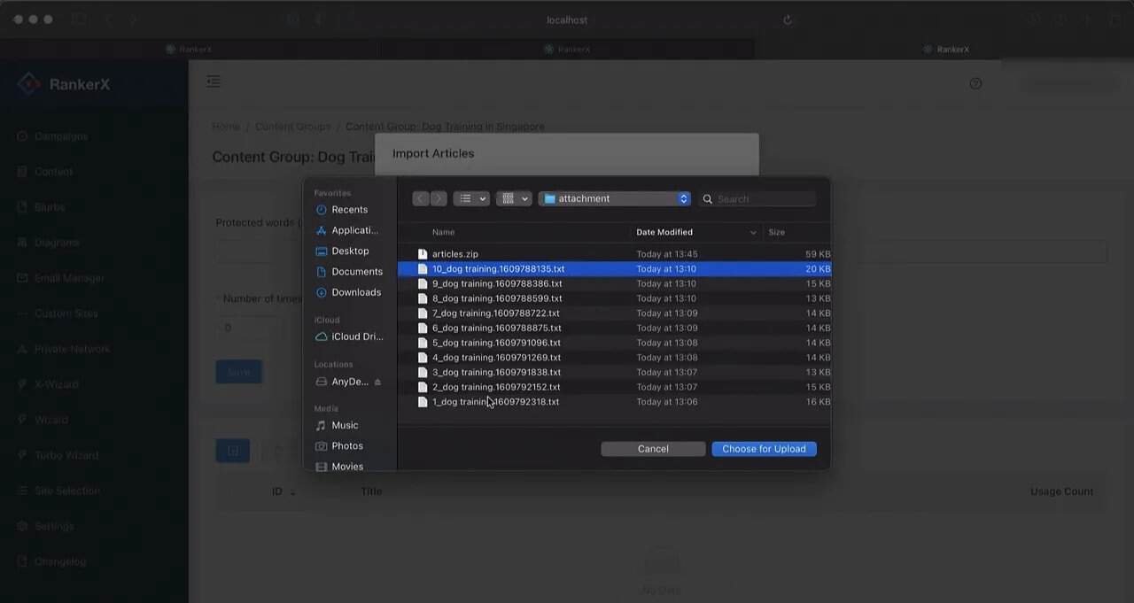
Task: Cancel the file selection dialog
Action: 653,449
